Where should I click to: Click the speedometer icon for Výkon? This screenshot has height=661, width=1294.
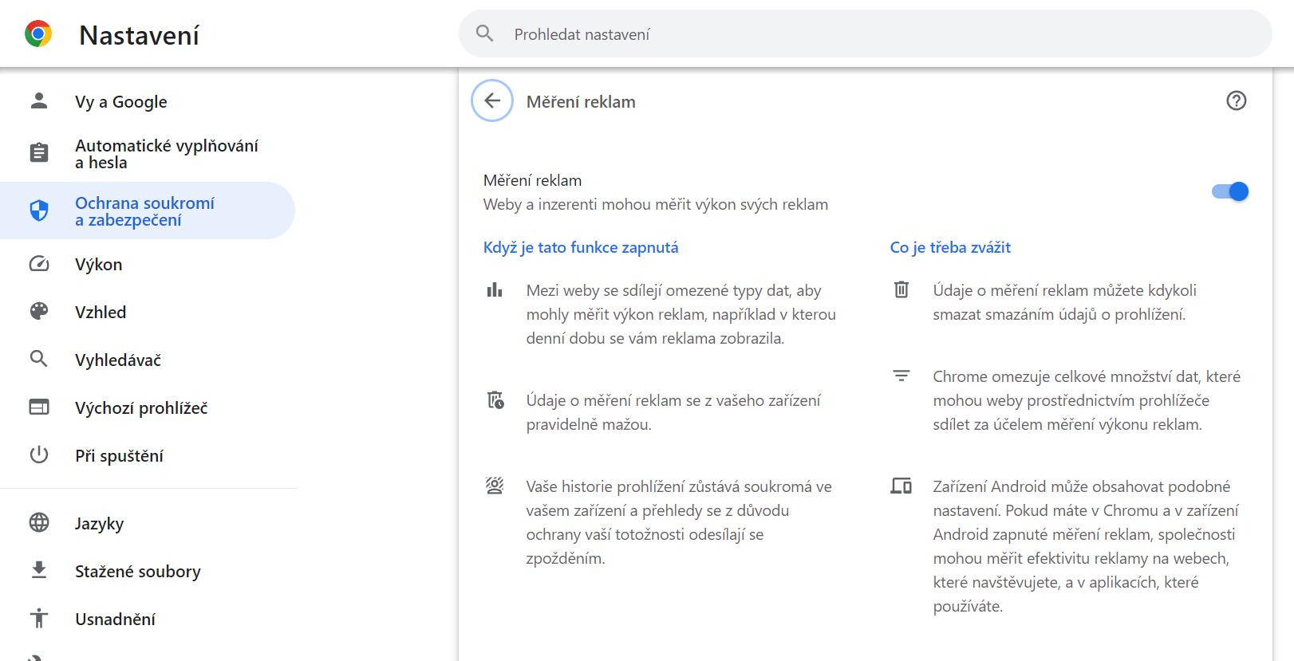coord(38,264)
